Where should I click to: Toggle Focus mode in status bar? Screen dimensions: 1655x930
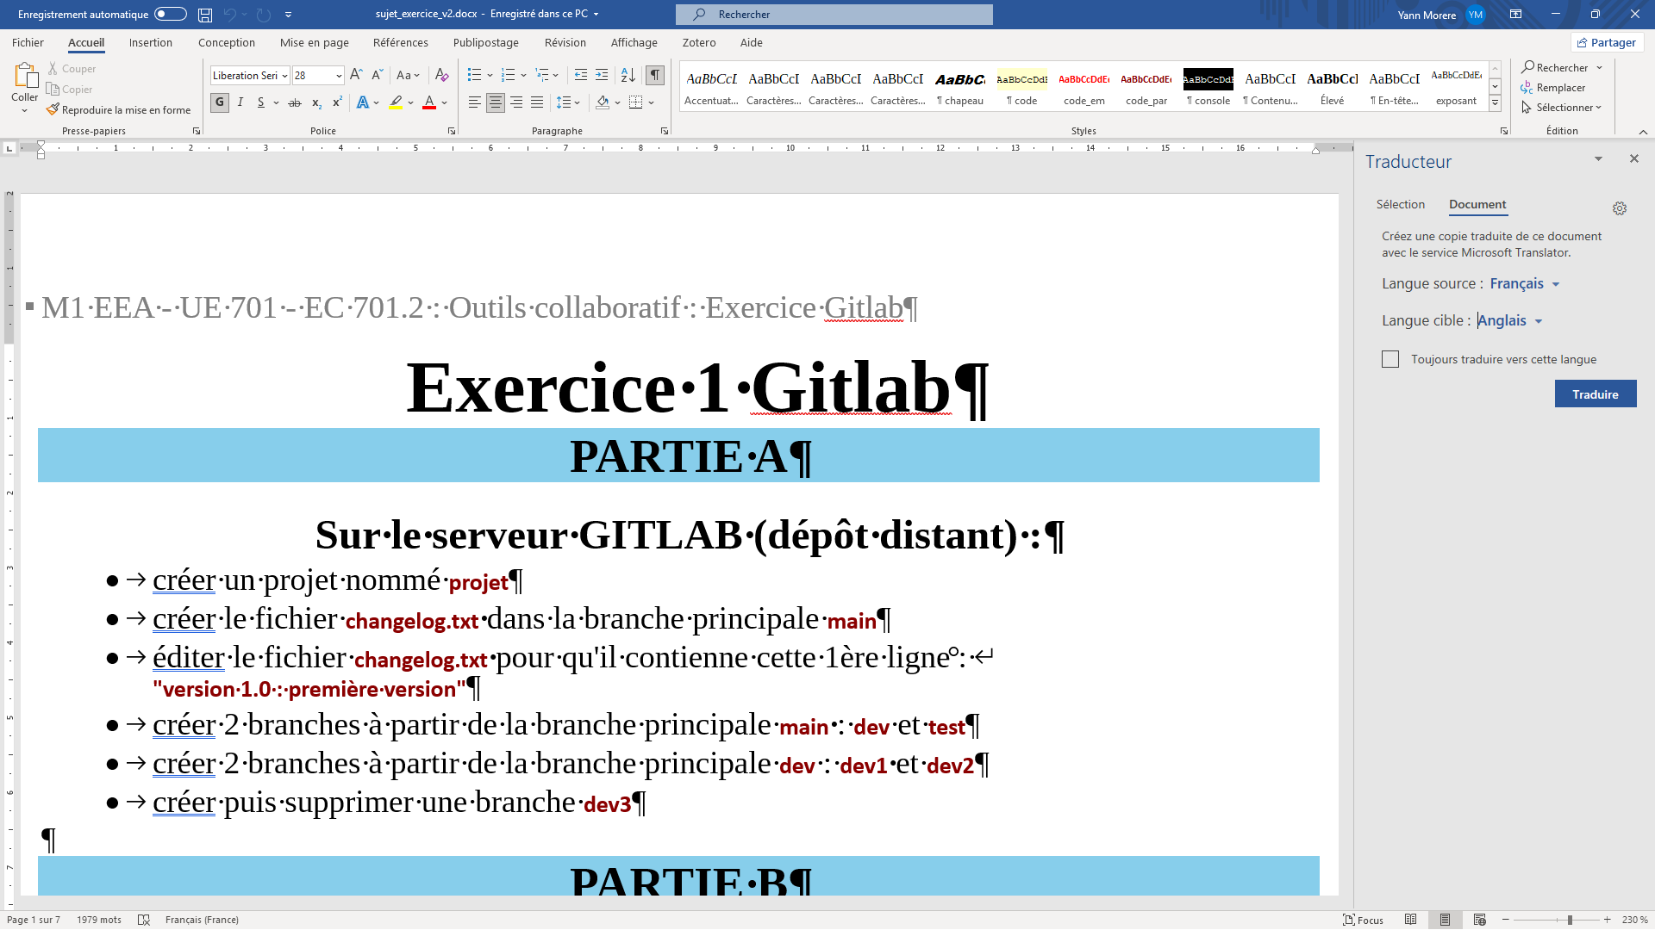coord(1364,921)
